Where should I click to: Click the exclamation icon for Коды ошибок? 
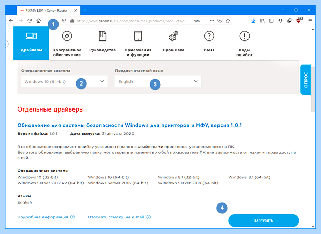tap(244, 36)
